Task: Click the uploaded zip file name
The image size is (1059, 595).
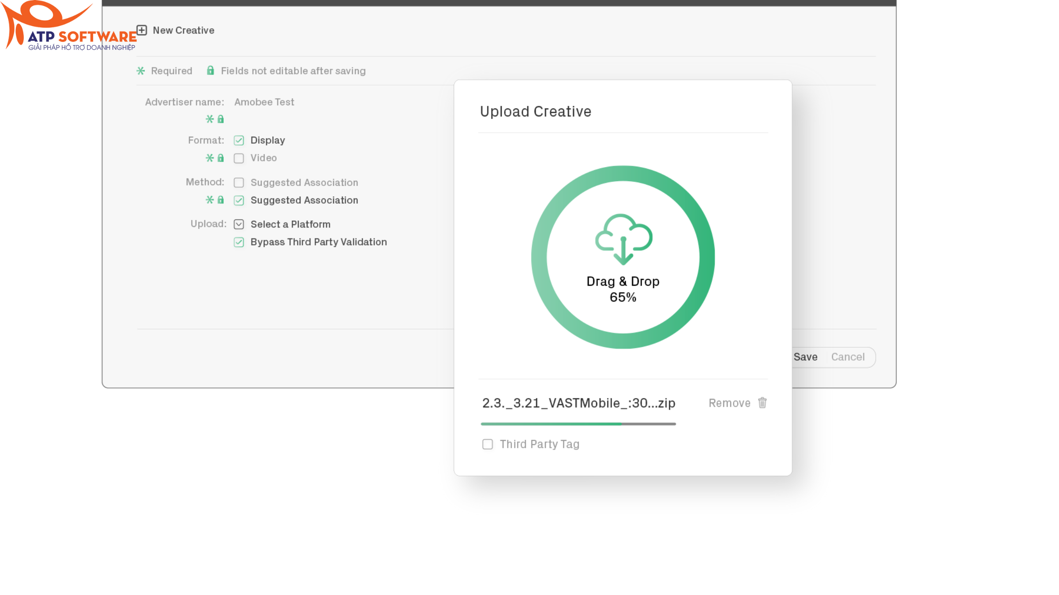Action: click(x=578, y=403)
